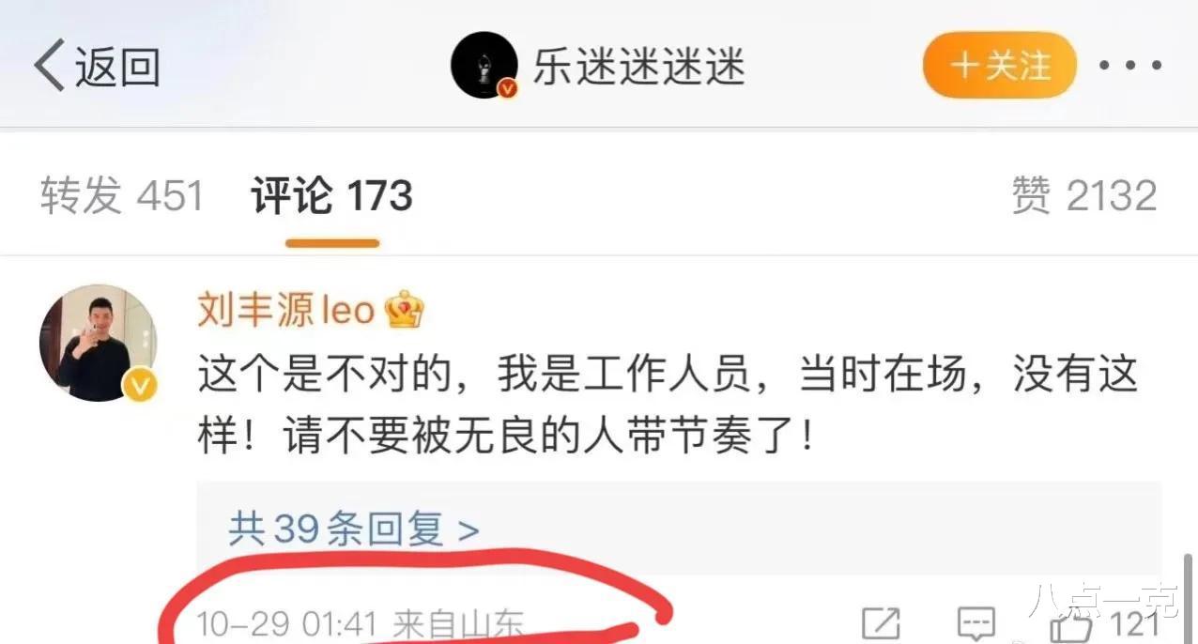Tap the verified badge on commenter avatar

click(x=141, y=385)
